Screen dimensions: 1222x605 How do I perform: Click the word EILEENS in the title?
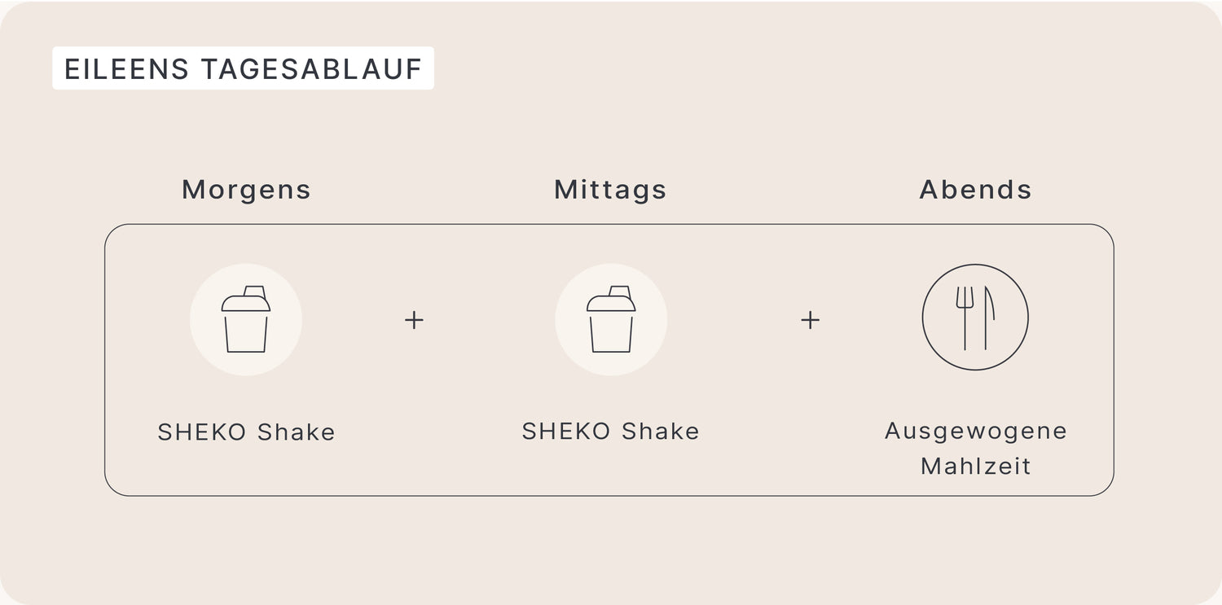(126, 69)
